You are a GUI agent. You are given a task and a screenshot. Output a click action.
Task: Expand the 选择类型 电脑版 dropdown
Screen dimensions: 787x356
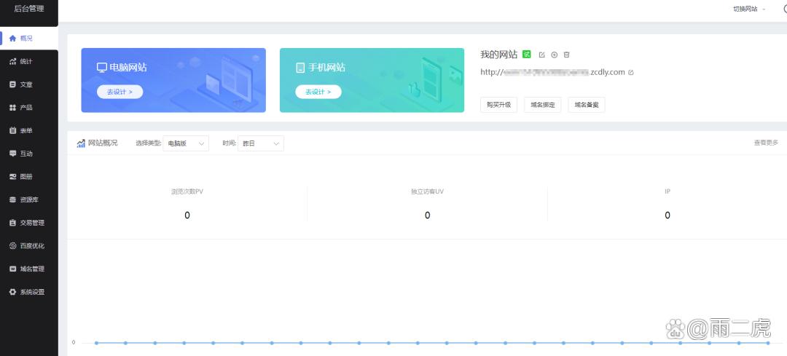tap(186, 143)
